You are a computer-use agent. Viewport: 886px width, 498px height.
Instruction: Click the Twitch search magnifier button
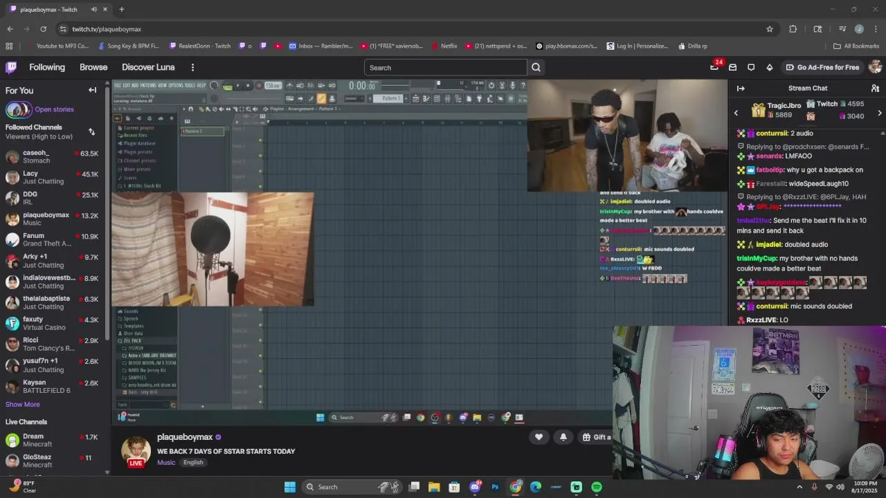[536, 68]
